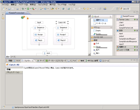Click the New wizard toolbar icon

coord(4,9)
